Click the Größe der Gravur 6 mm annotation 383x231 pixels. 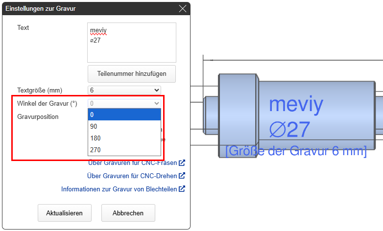pos(296,151)
